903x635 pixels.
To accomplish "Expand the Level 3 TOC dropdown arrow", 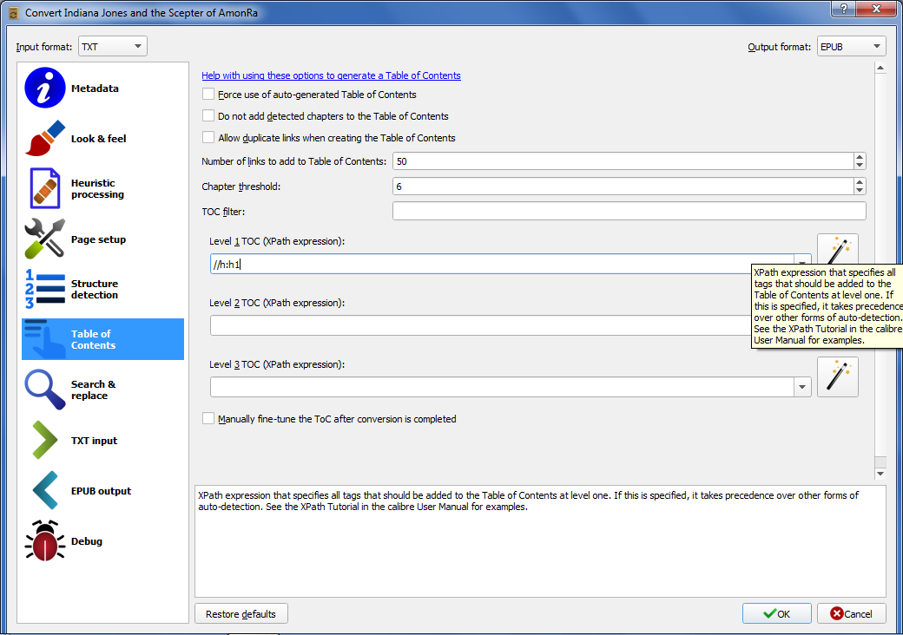I will 802,387.
